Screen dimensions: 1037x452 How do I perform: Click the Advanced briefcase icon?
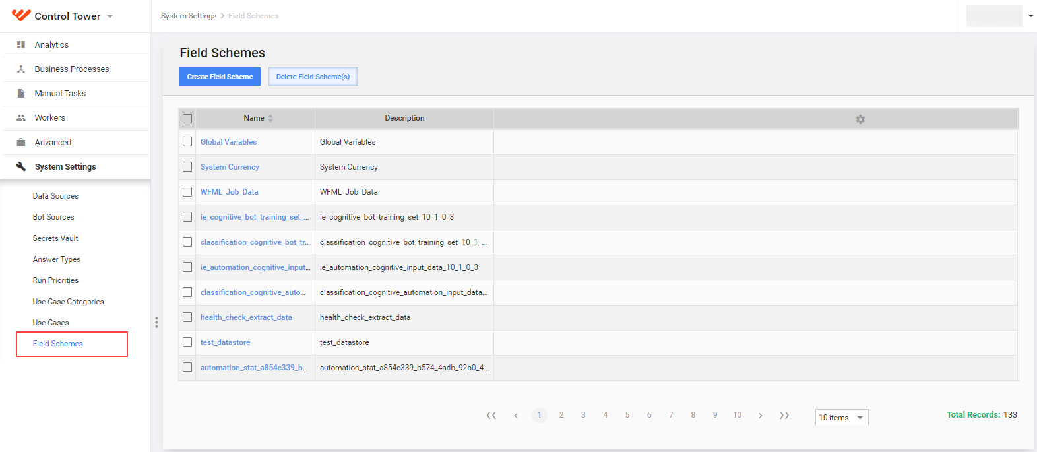[x=21, y=143]
